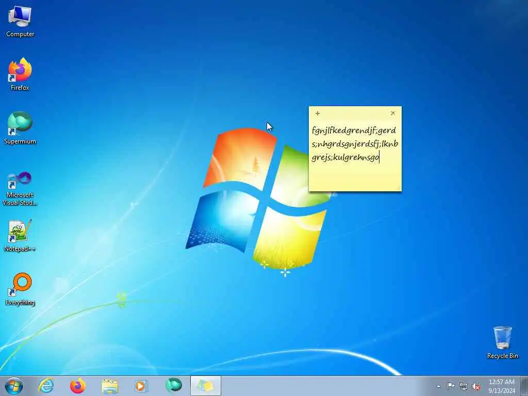Open Windows Media Player from taskbar
The width and height of the screenshot is (528, 396).
coord(141,386)
